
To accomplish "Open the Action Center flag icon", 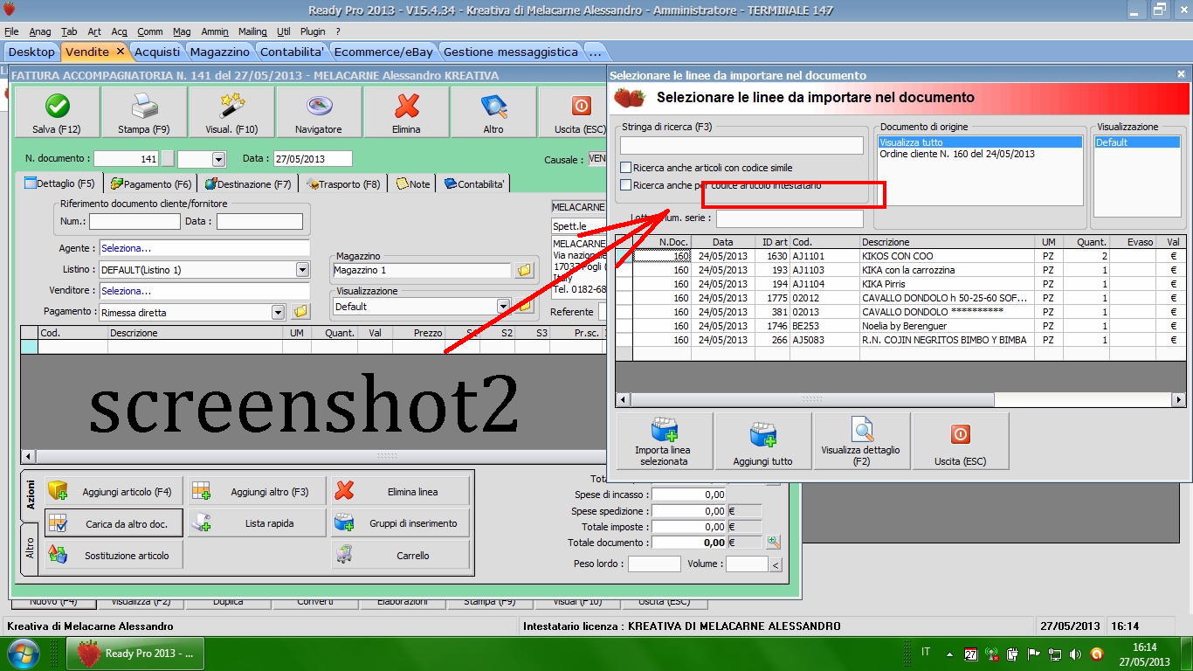I will point(1033,654).
